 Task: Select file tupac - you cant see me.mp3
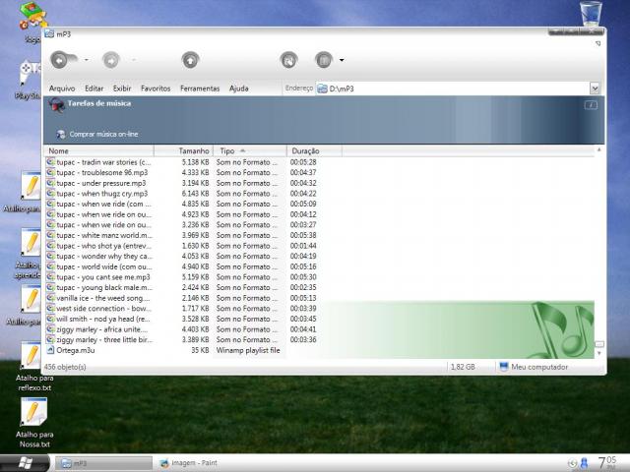click(x=103, y=277)
